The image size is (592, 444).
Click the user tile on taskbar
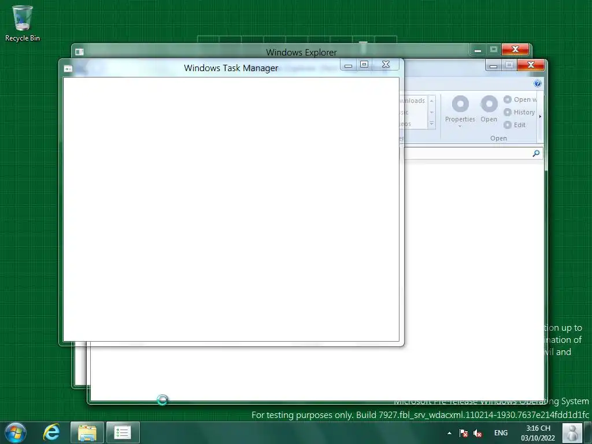pos(572,432)
